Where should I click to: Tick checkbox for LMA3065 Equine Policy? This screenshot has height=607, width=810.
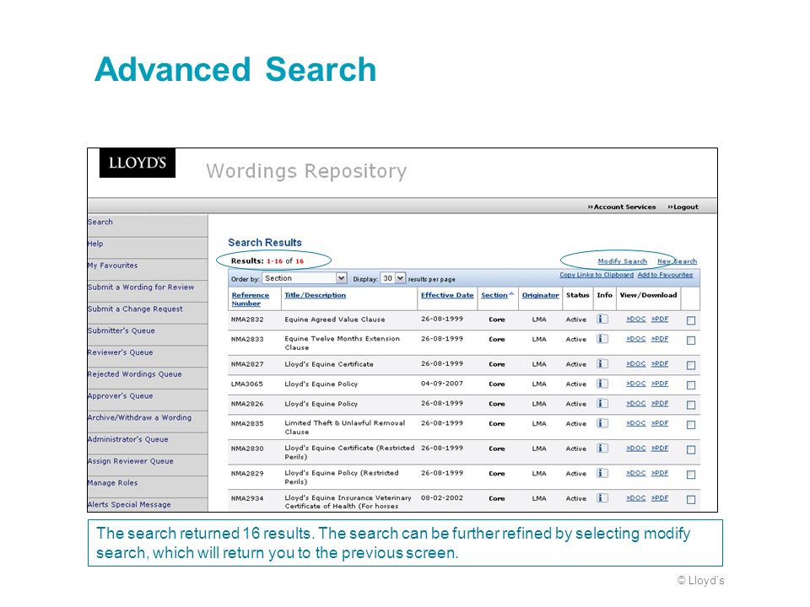click(x=691, y=385)
